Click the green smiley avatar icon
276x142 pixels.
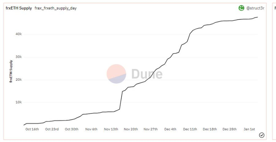[241, 8]
